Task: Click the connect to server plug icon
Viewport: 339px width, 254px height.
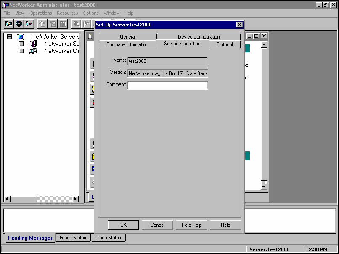Action: pos(29,24)
